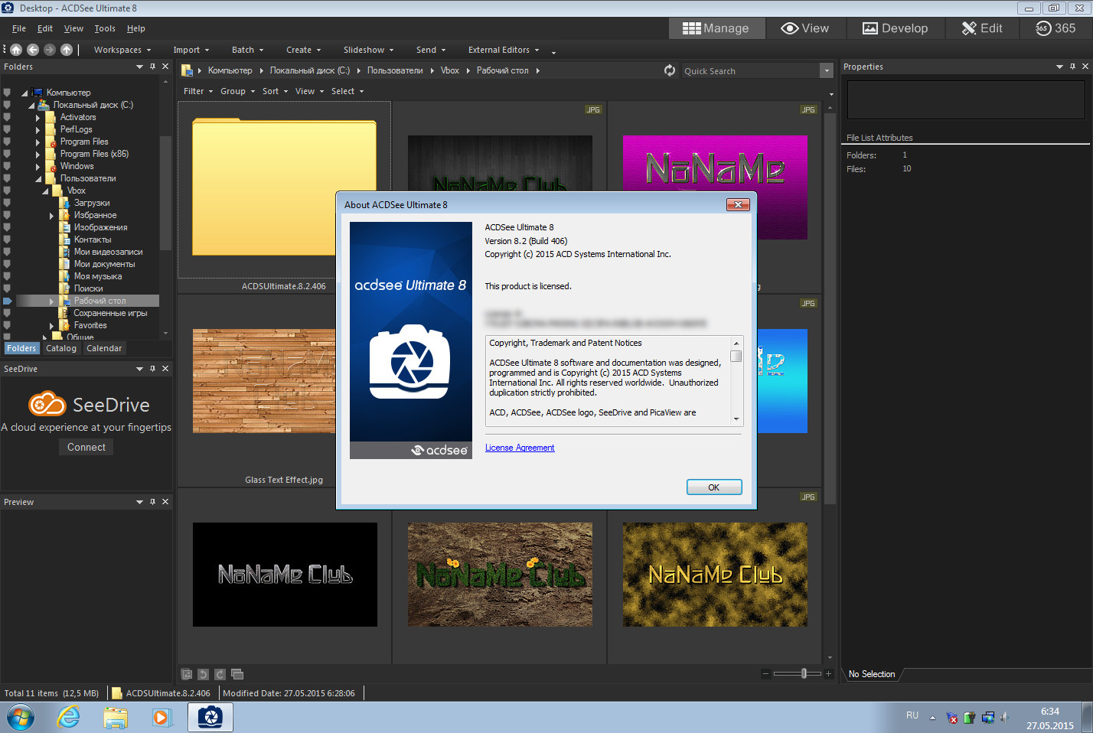This screenshot has width=1093, height=733.
Task: Open Internet Explorer from the taskbar
Action: pos(69,718)
